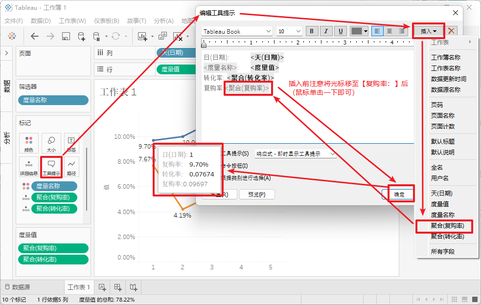The height and width of the screenshot is (305, 481).
Task: Select 用户名 in insert menu
Action: tap(439, 178)
